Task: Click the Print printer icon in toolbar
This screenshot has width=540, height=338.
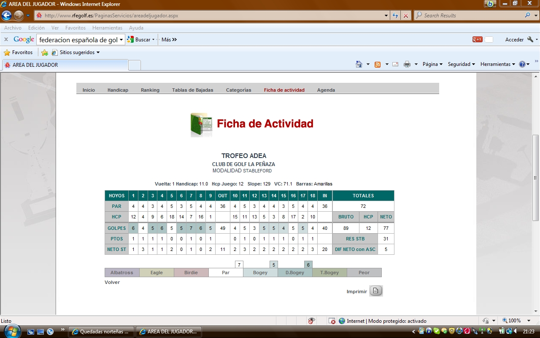Action: pos(407,64)
